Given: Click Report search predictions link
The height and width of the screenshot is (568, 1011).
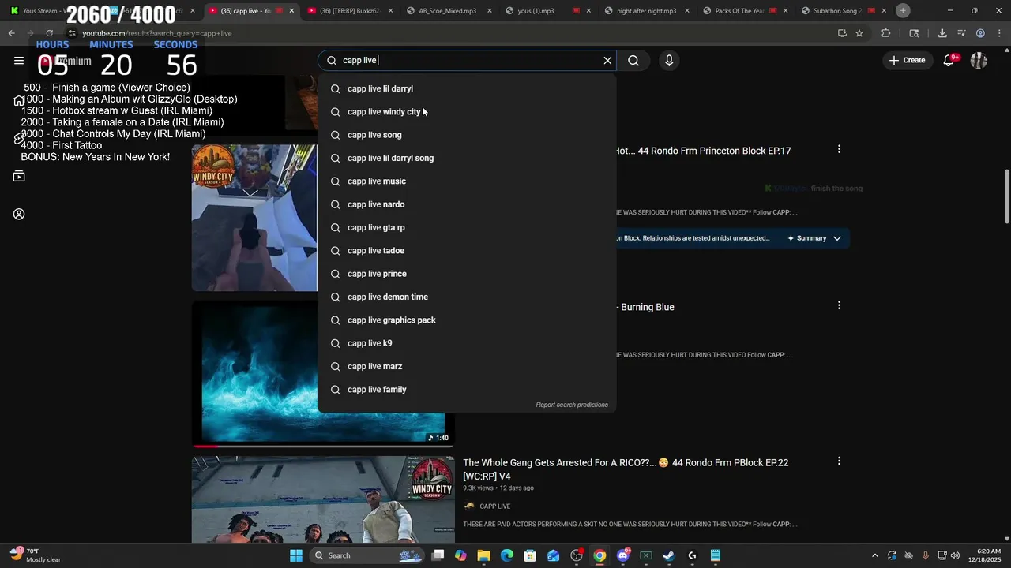Looking at the screenshot, I should 572,405.
